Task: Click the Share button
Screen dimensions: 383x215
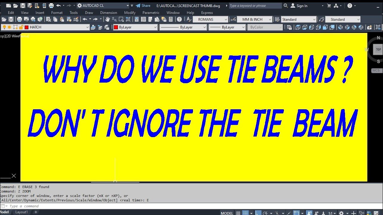Action: [x=143, y=6]
